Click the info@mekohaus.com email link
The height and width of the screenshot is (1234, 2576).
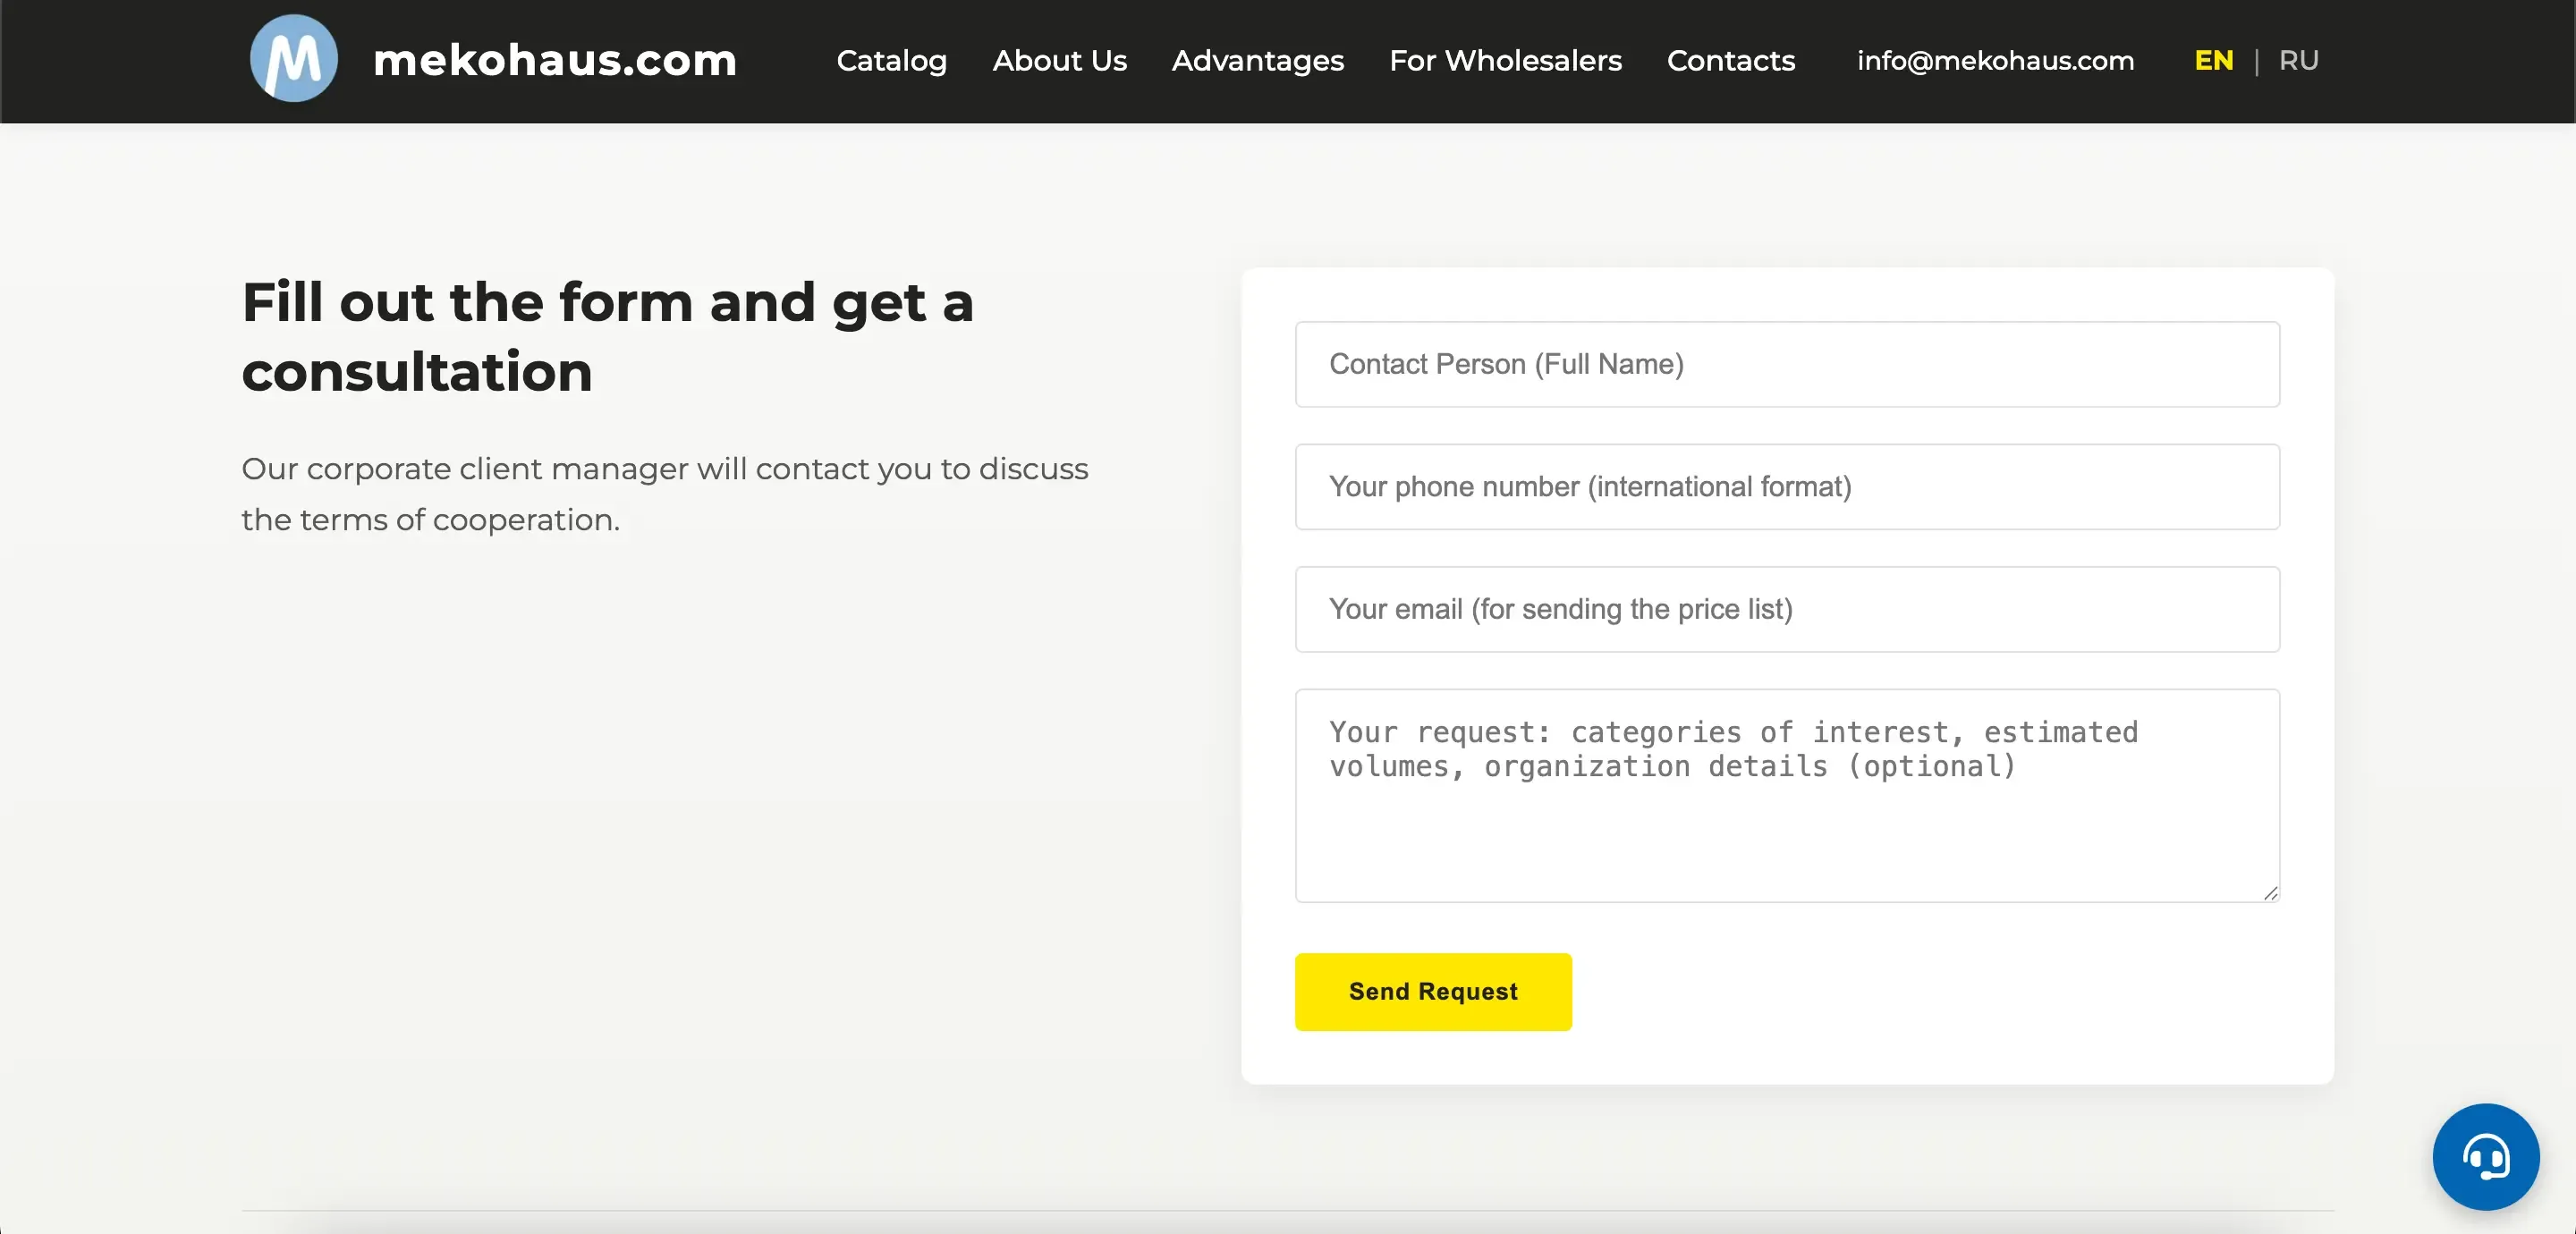coord(1995,61)
